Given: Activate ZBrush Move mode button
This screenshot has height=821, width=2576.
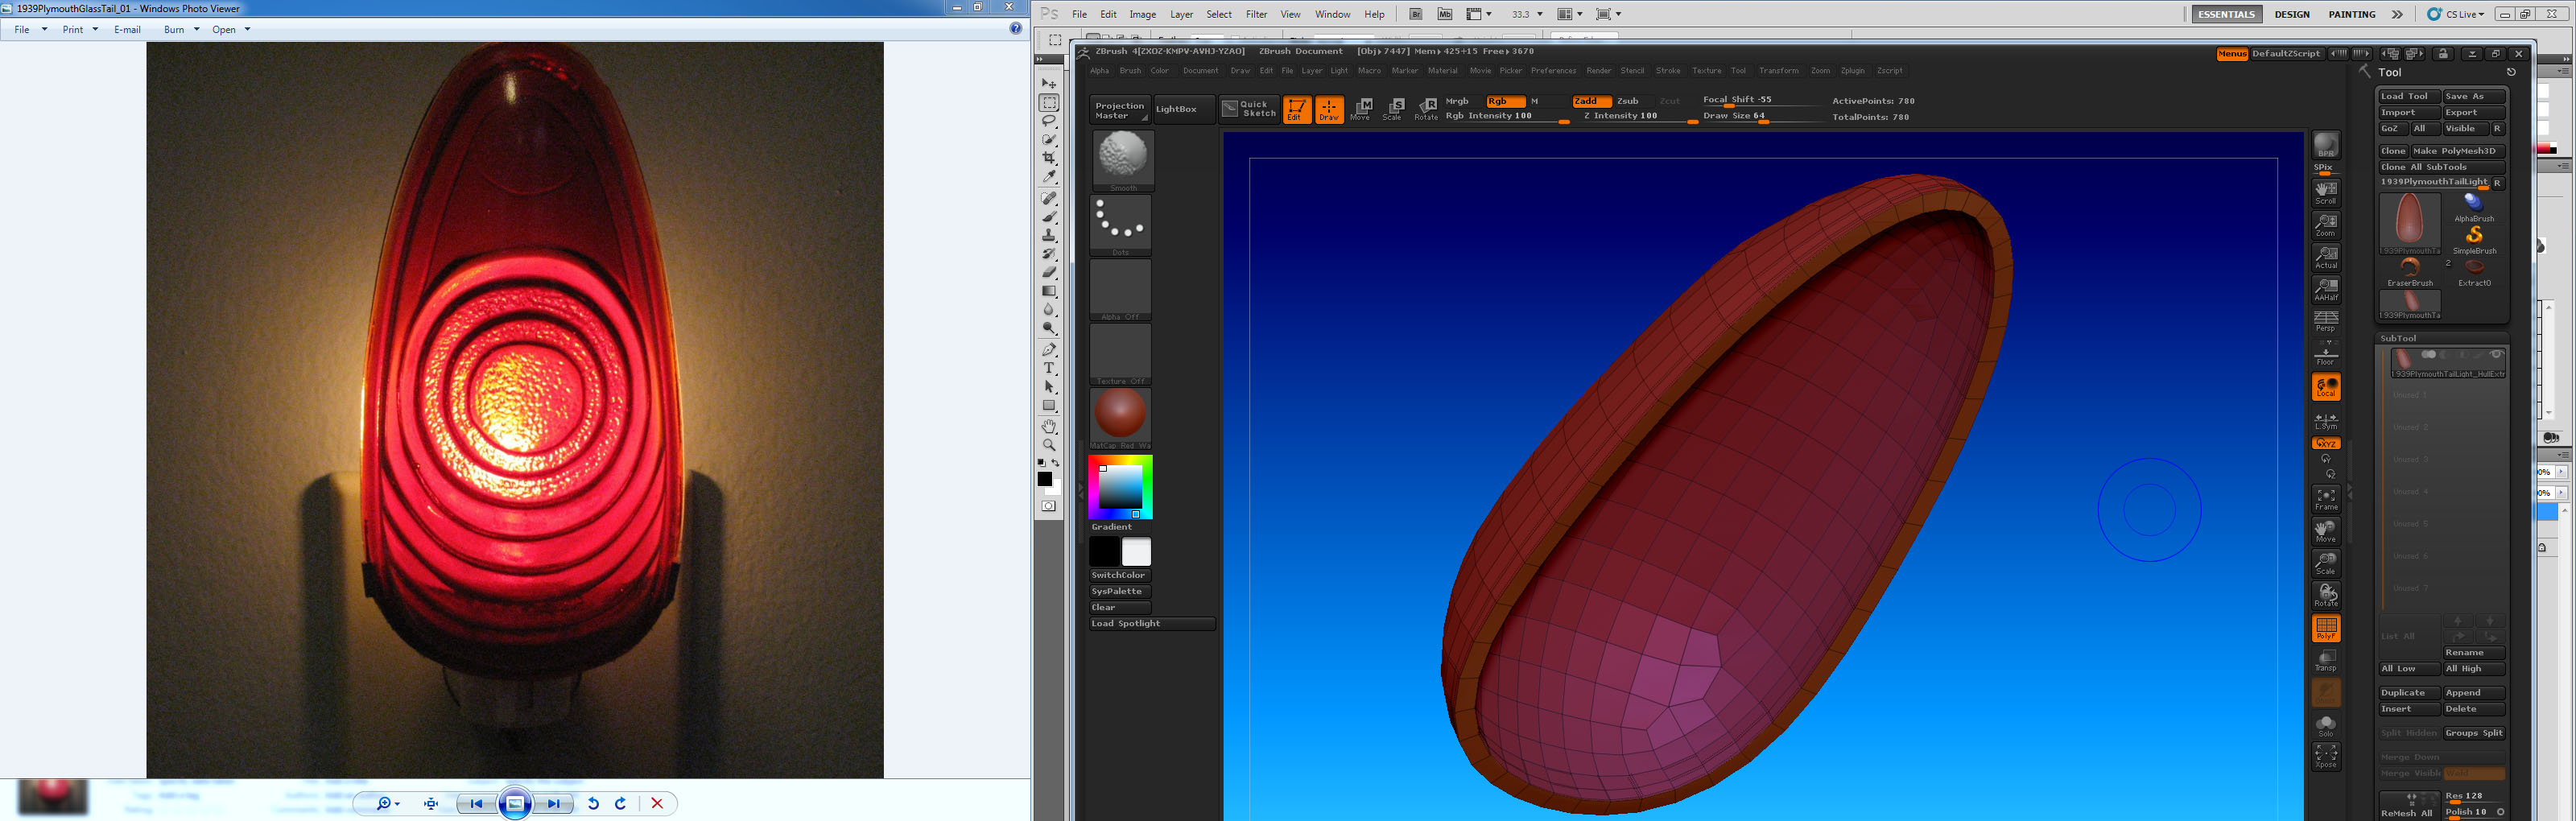Looking at the screenshot, I should click(1361, 109).
